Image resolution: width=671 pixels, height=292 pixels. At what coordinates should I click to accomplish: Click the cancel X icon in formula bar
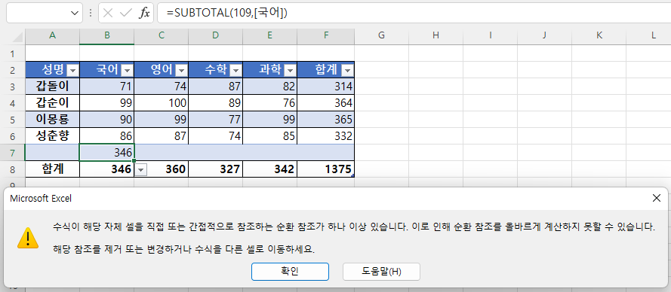click(x=108, y=14)
